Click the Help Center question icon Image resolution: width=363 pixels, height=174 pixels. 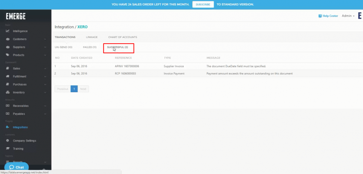(x=320, y=16)
